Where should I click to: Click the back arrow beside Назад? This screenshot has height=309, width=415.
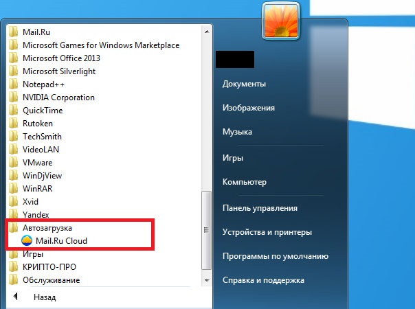pyautogui.click(x=16, y=297)
